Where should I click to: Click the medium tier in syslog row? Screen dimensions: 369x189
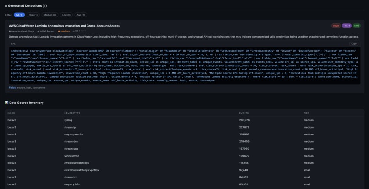tap(309, 120)
